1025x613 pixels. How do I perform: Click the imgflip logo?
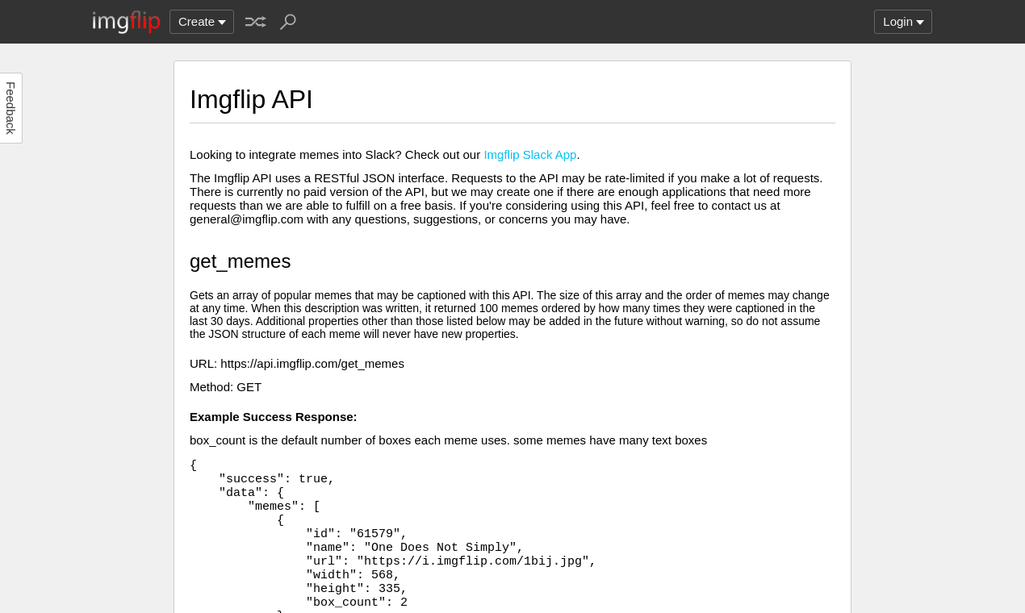point(126,22)
